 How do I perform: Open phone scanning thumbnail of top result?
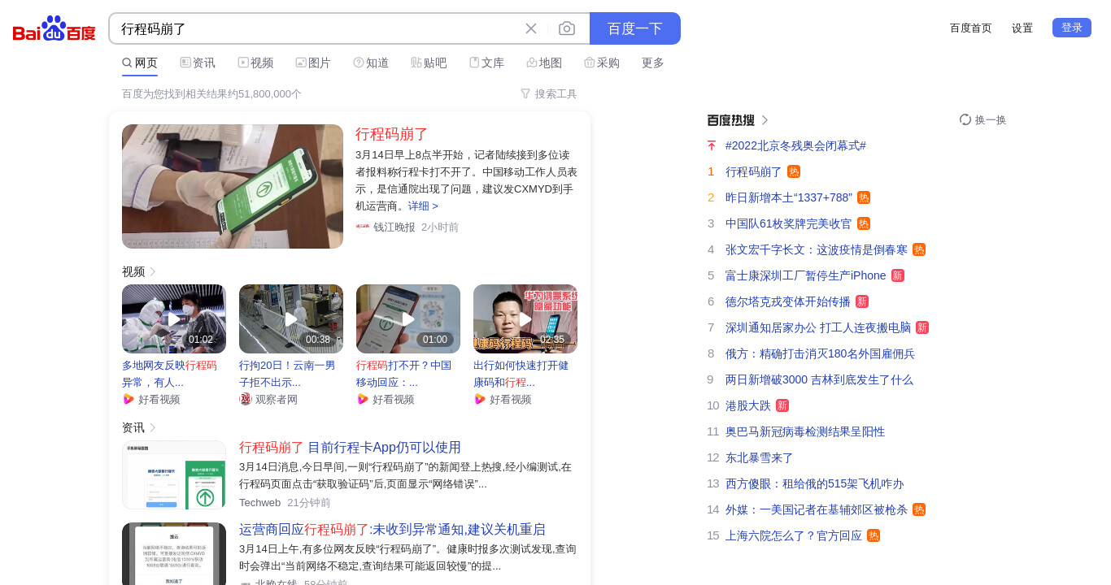pos(233,186)
